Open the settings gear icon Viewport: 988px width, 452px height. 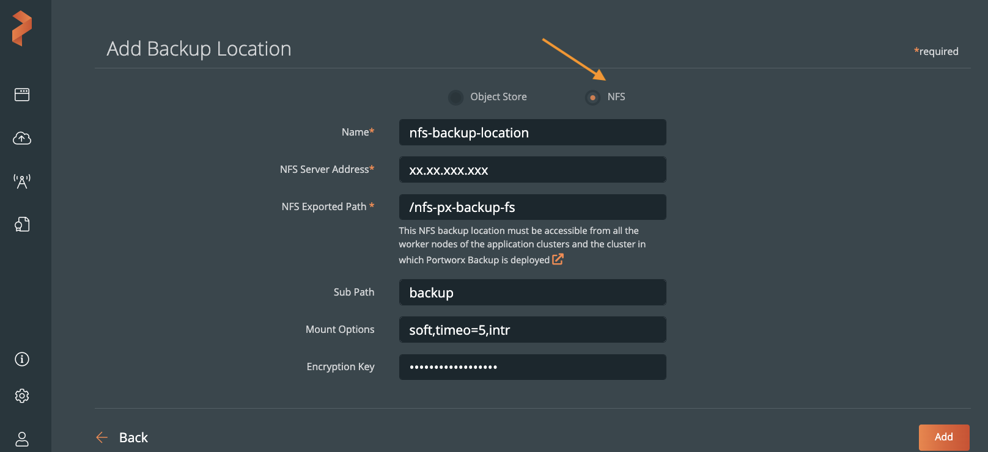(x=22, y=396)
